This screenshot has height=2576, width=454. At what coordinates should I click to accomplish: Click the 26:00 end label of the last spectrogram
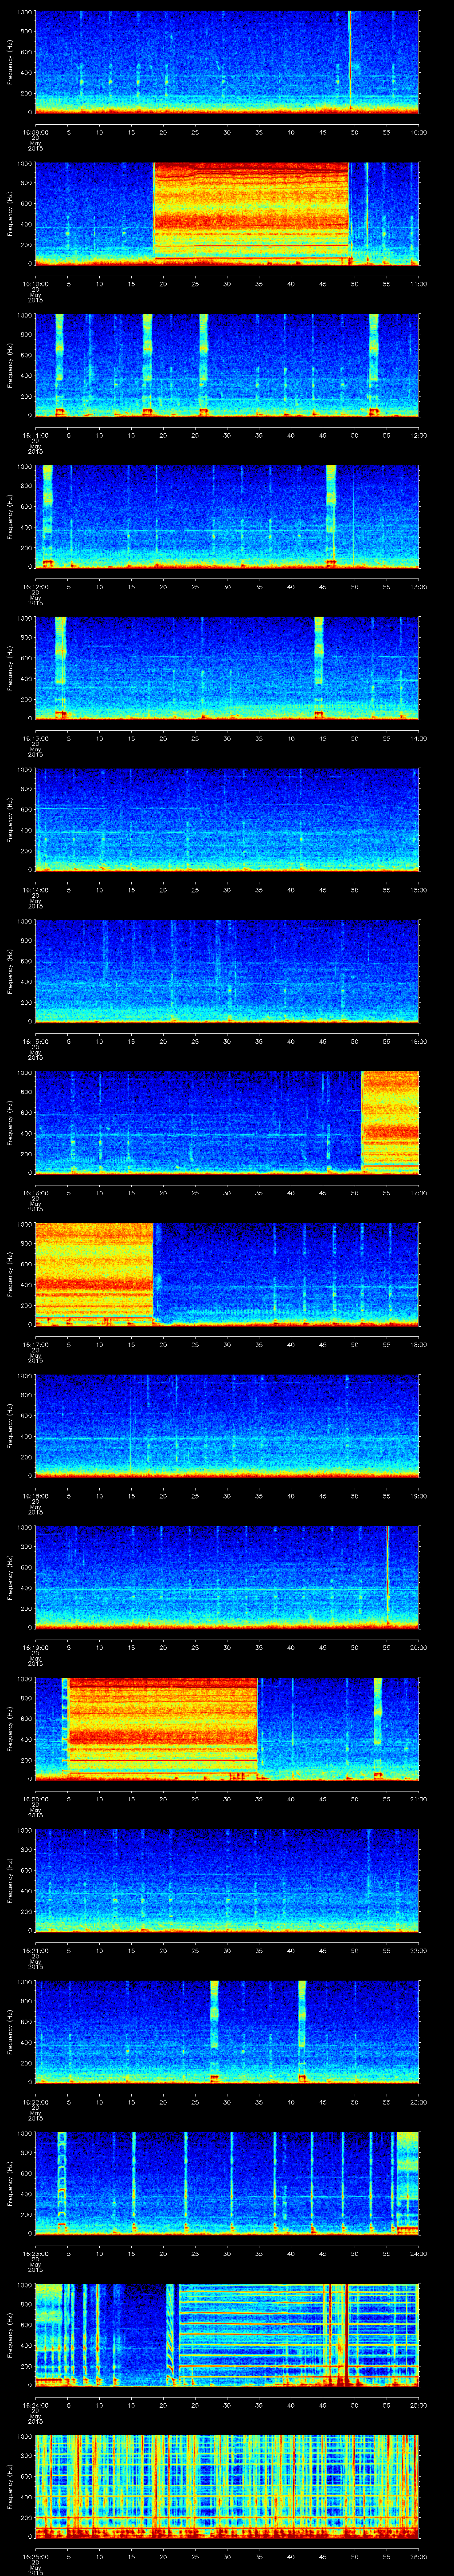pyautogui.click(x=419, y=2556)
